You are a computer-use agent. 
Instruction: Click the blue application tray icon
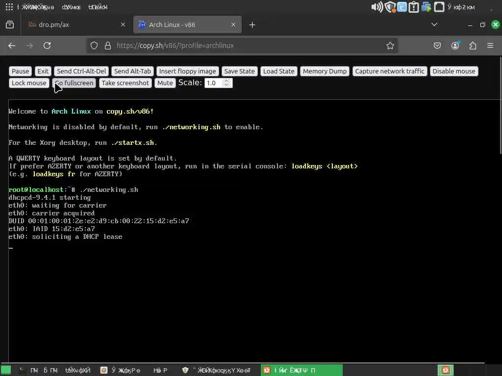[402, 7]
